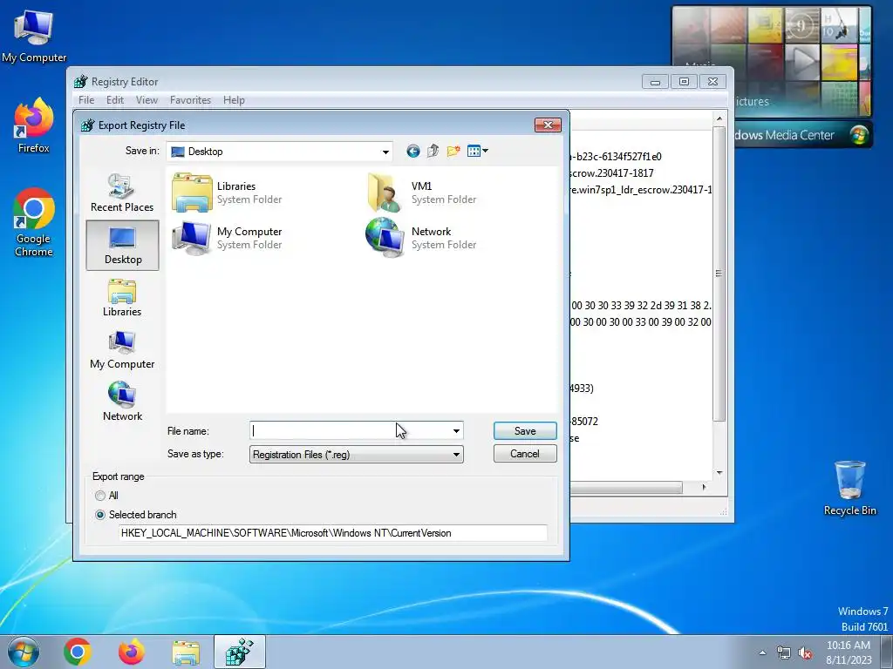Screen dimensions: 893x669
Task: Select Network in the places bar
Action: click(x=122, y=402)
